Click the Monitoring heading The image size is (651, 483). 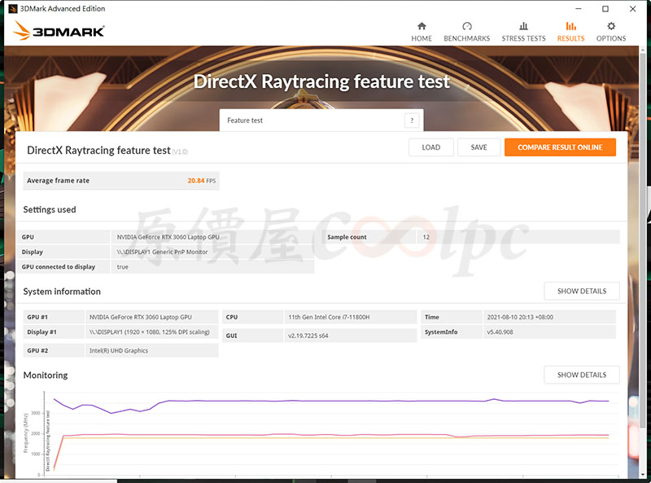pos(46,375)
